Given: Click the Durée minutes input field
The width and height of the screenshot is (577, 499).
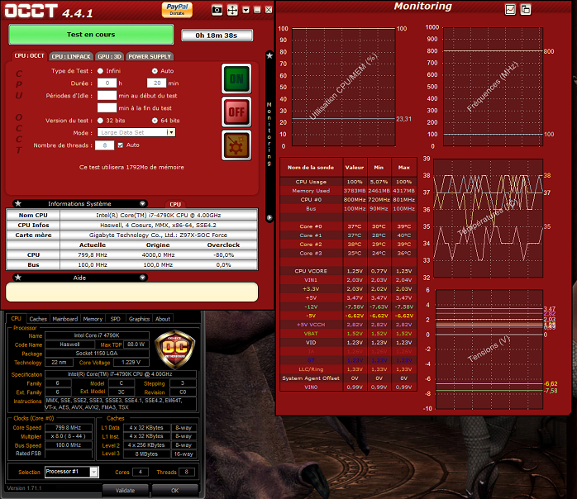Looking at the screenshot, I should point(157,83).
